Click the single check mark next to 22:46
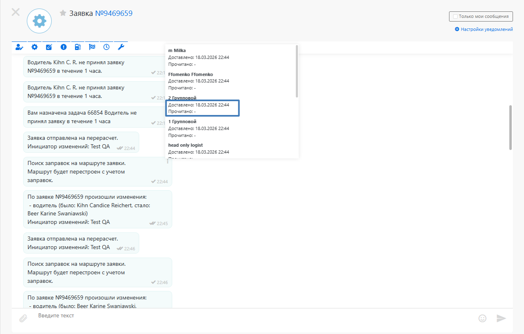Screen dimensions: 524x334 153,282
